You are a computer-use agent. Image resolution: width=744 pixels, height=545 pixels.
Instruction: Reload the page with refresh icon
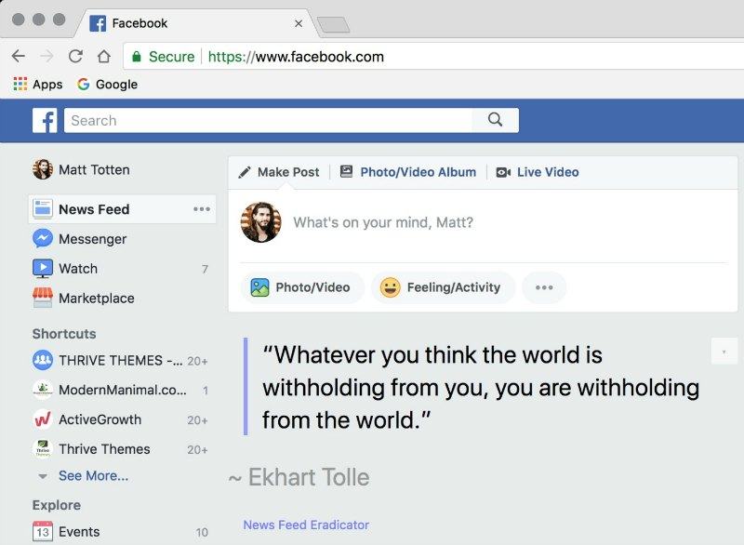[75, 56]
